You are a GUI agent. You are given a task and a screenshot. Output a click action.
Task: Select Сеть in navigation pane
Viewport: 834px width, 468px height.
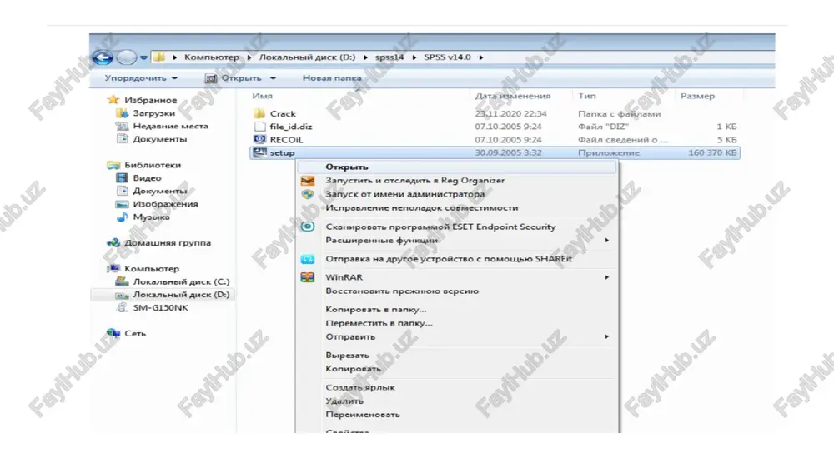tap(135, 334)
